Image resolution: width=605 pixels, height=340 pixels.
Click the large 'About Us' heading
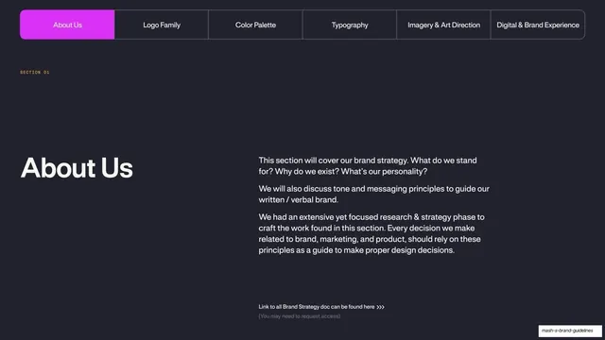[77, 168]
